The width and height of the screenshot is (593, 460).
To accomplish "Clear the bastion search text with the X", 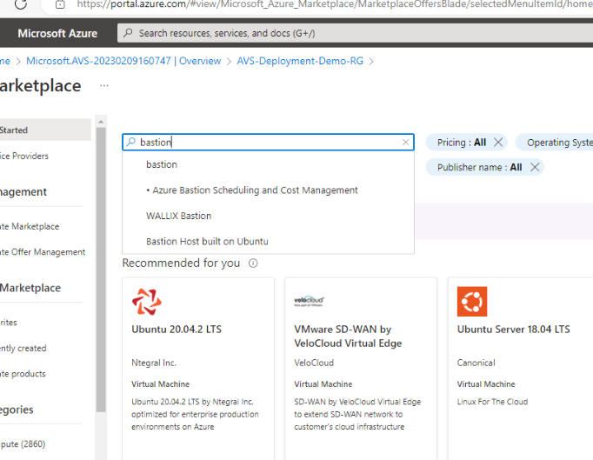I will tap(405, 142).
